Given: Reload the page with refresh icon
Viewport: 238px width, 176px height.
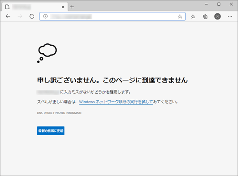Looking at the screenshot, I should 32,16.
